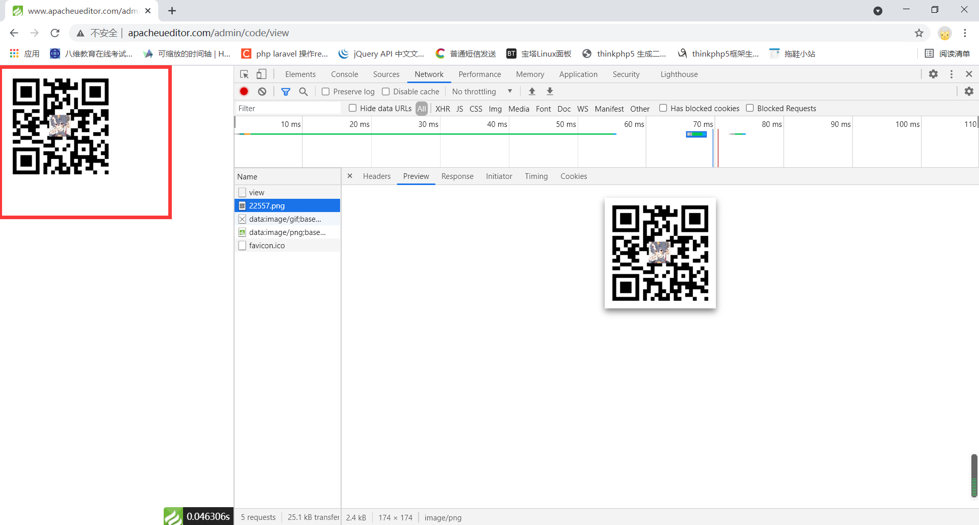The image size is (979, 525).
Task: Click the address bar URL
Action: pos(209,33)
